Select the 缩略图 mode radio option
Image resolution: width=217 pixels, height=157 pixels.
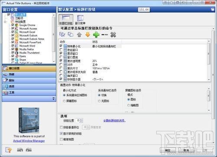click(128, 105)
